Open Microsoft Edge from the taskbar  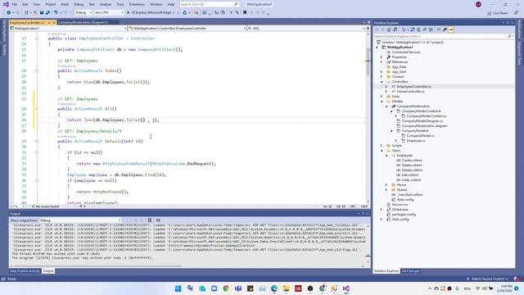tap(274, 288)
